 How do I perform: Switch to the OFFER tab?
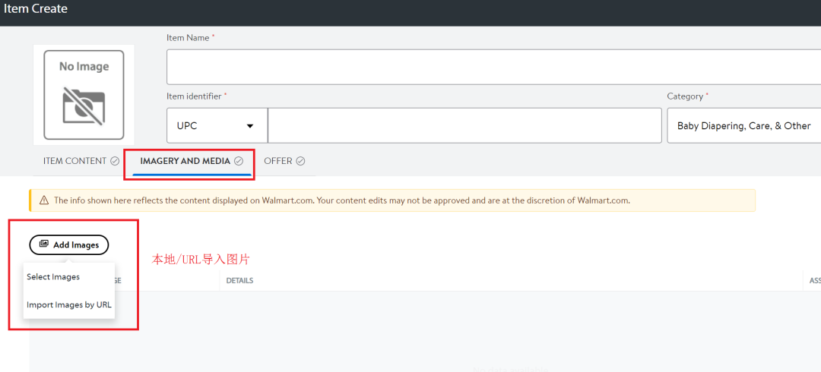(x=278, y=161)
